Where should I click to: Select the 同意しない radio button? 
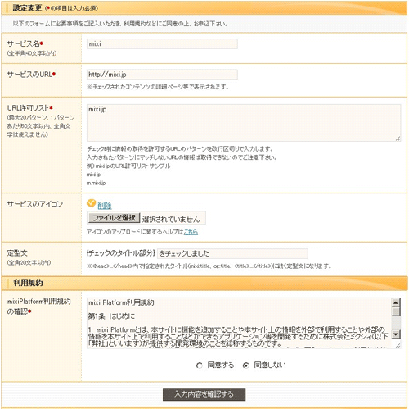pyautogui.click(x=245, y=366)
